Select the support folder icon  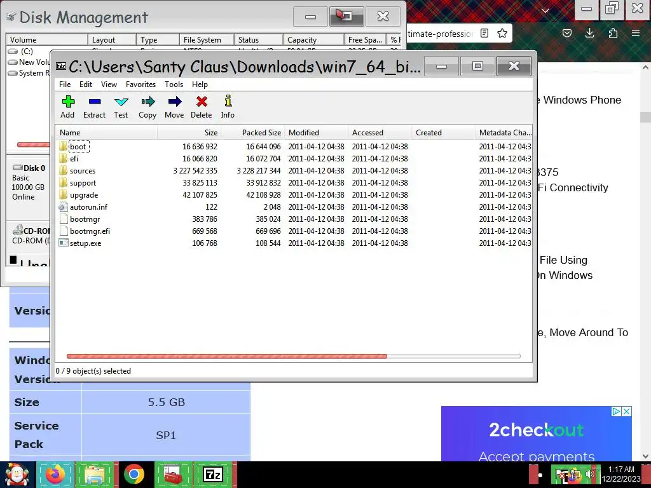click(63, 182)
